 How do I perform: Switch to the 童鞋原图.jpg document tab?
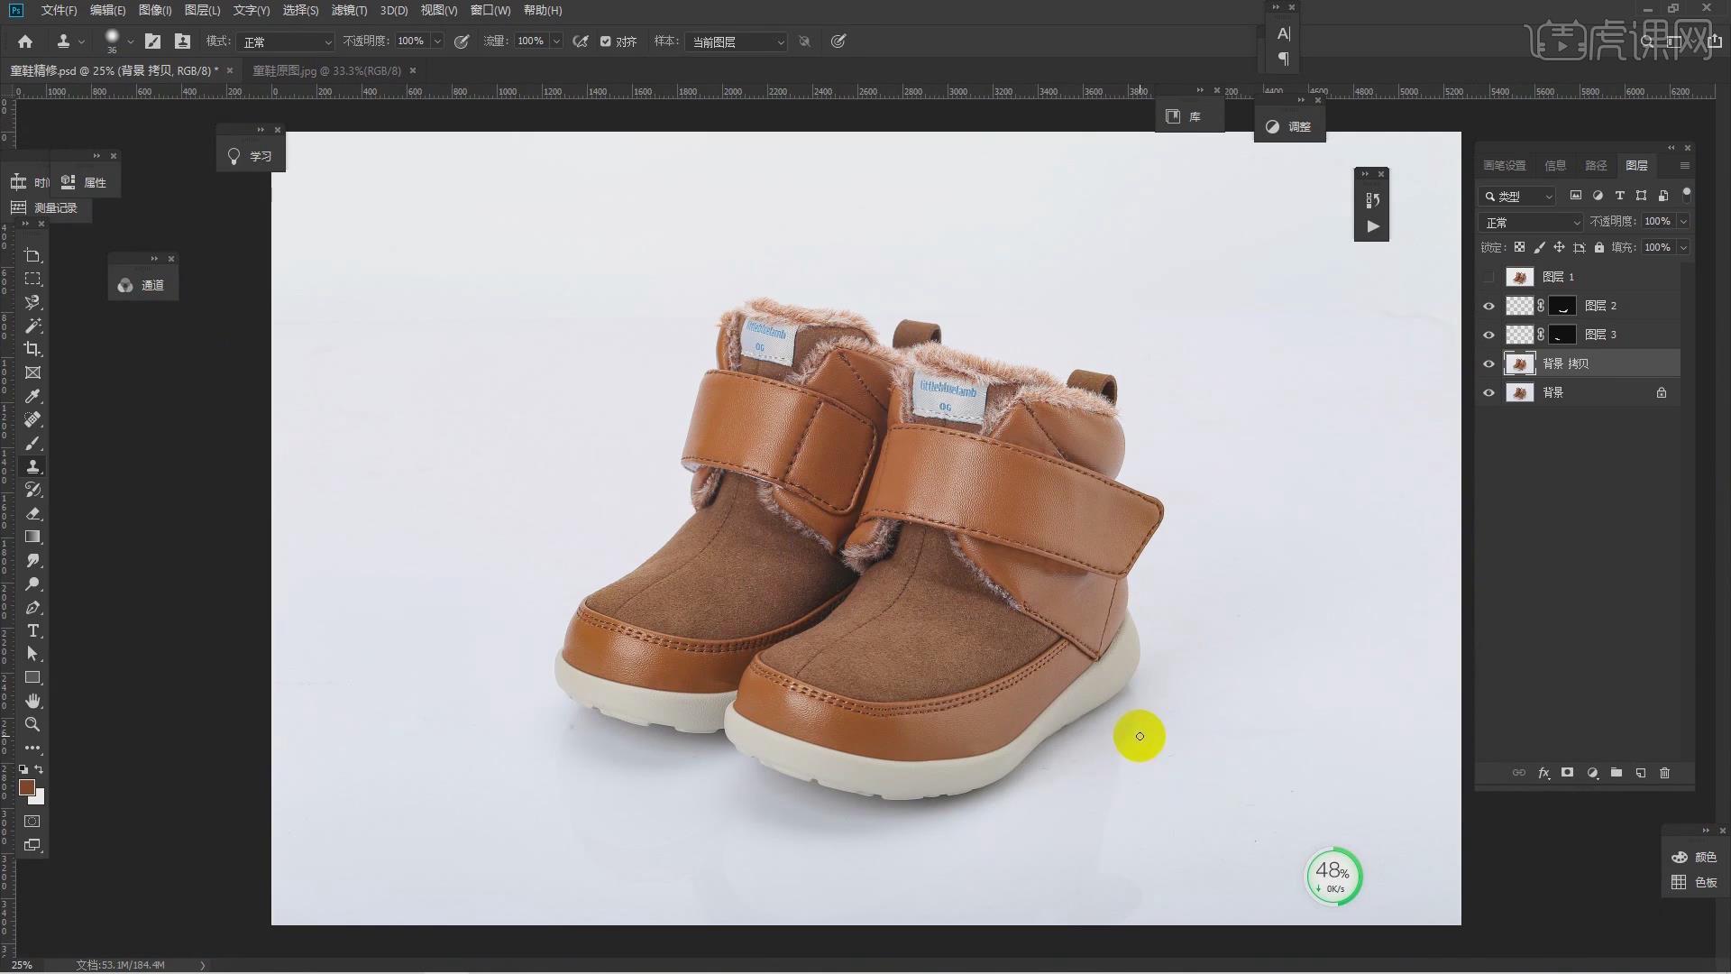pos(326,70)
